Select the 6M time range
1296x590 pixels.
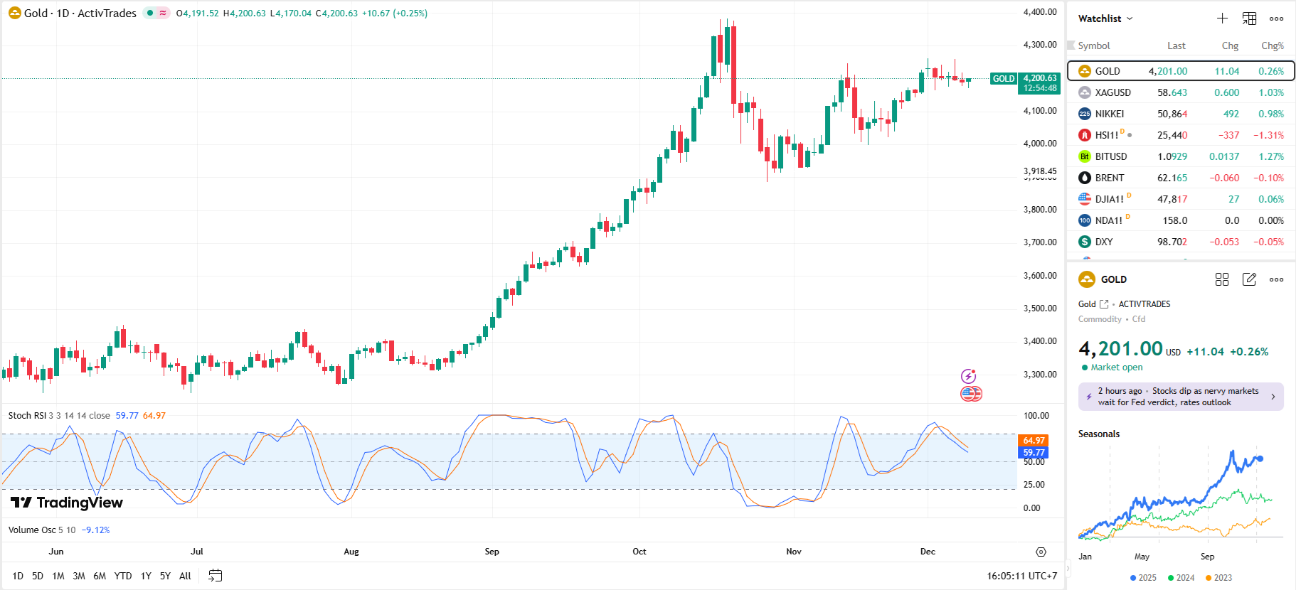click(x=100, y=576)
